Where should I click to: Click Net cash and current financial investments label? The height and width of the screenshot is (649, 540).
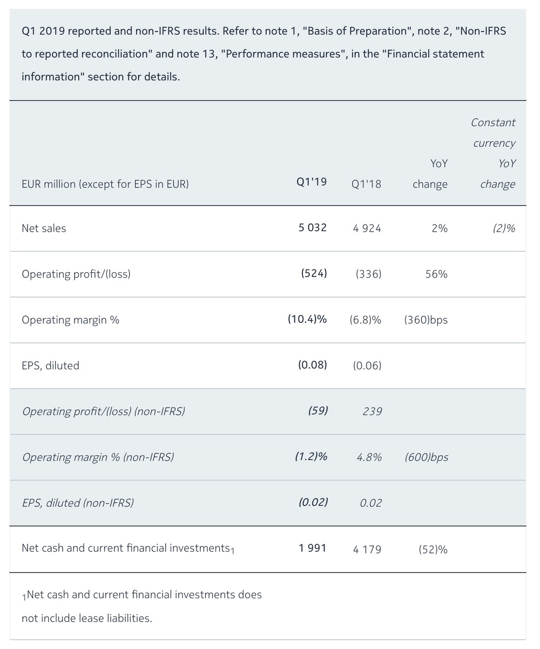pyautogui.click(x=128, y=549)
